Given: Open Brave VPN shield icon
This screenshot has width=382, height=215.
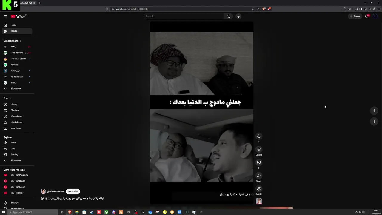Looking at the screenshot, I should (x=374, y=9).
